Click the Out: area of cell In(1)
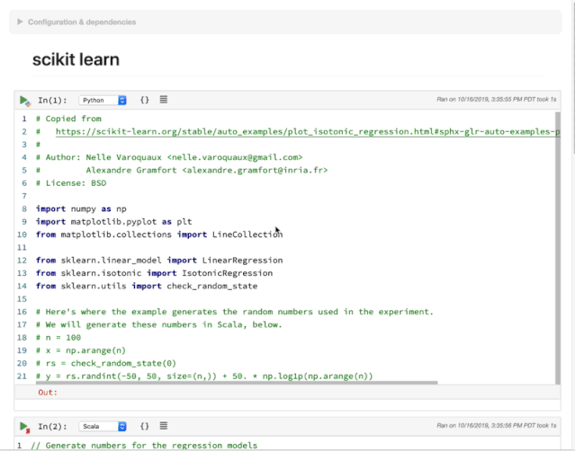 pos(48,393)
